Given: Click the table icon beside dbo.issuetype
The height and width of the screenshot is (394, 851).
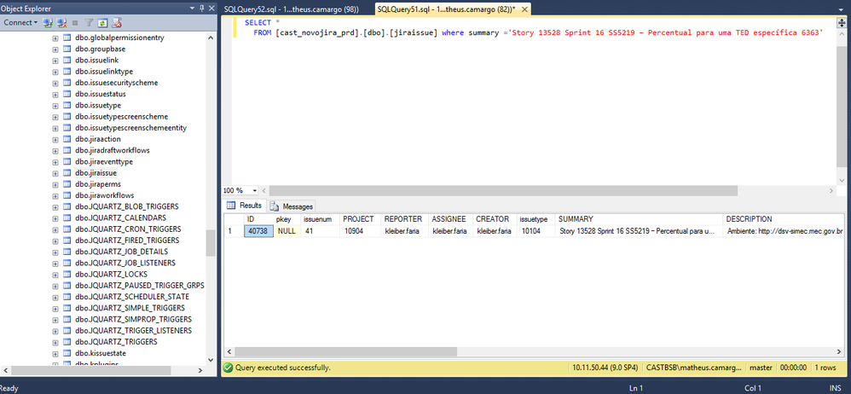Looking at the screenshot, I should (x=67, y=105).
